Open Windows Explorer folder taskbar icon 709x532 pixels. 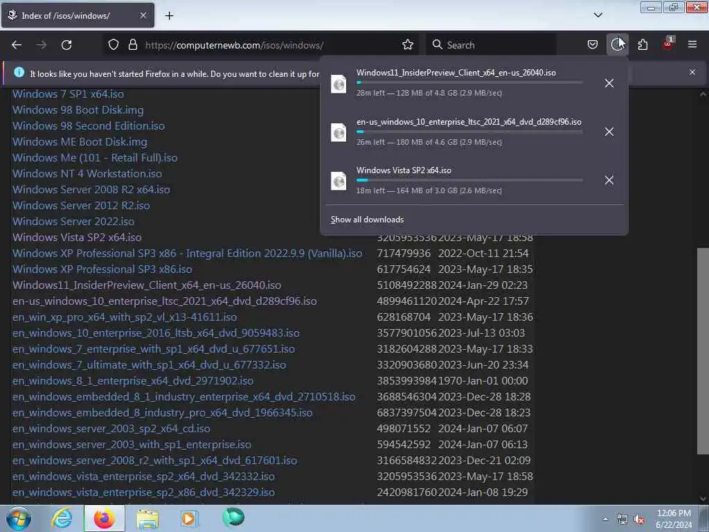(x=147, y=518)
